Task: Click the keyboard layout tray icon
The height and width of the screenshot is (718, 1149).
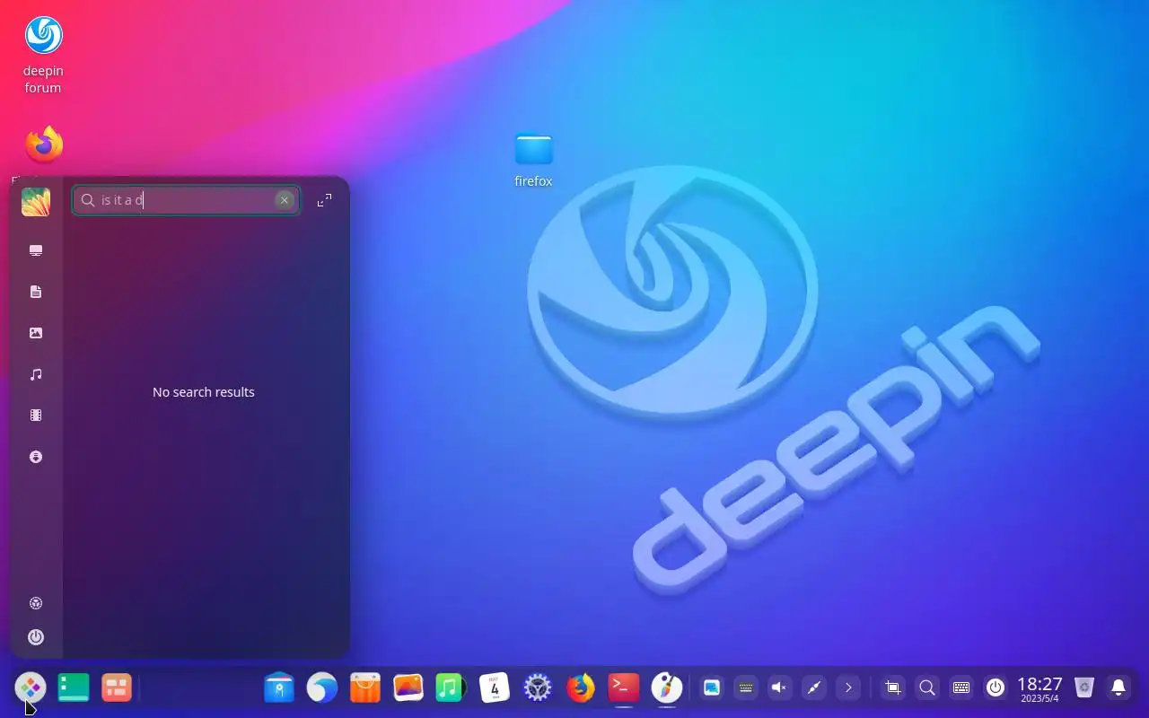Action: tap(961, 688)
